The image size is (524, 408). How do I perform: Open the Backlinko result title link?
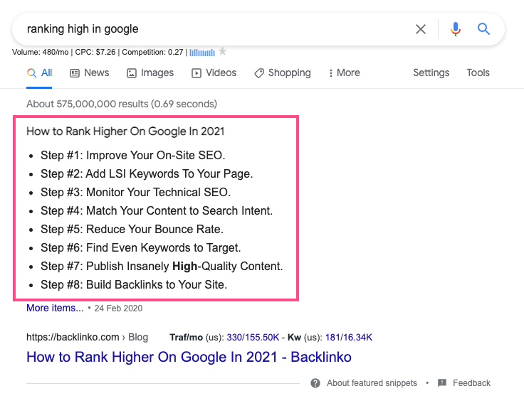point(189,357)
